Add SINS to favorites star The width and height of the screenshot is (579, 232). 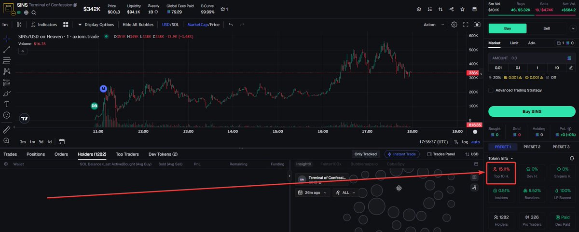463,9
